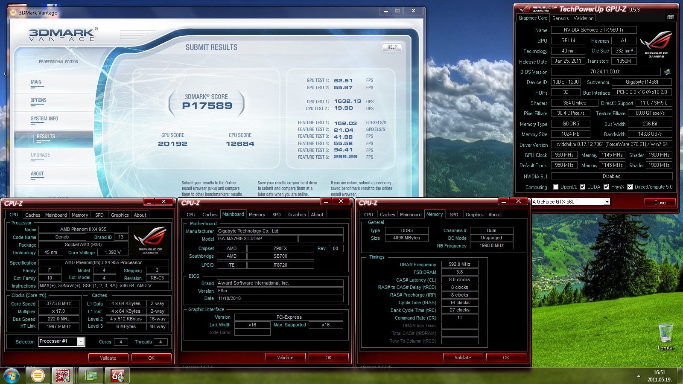This screenshot has width=683, height=384.
Task: Click Validate in CPU-Z memory window
Action: point(463,358)
